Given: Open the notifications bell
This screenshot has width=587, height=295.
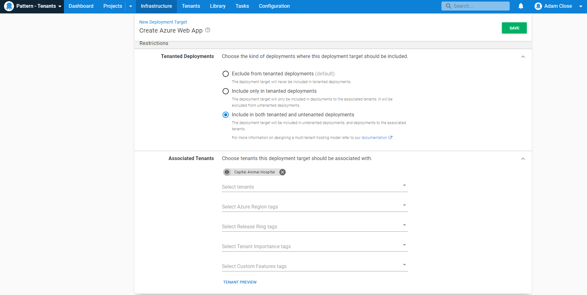Looking at the screenshot, I should pyautogui.click(x=521, y=6).
